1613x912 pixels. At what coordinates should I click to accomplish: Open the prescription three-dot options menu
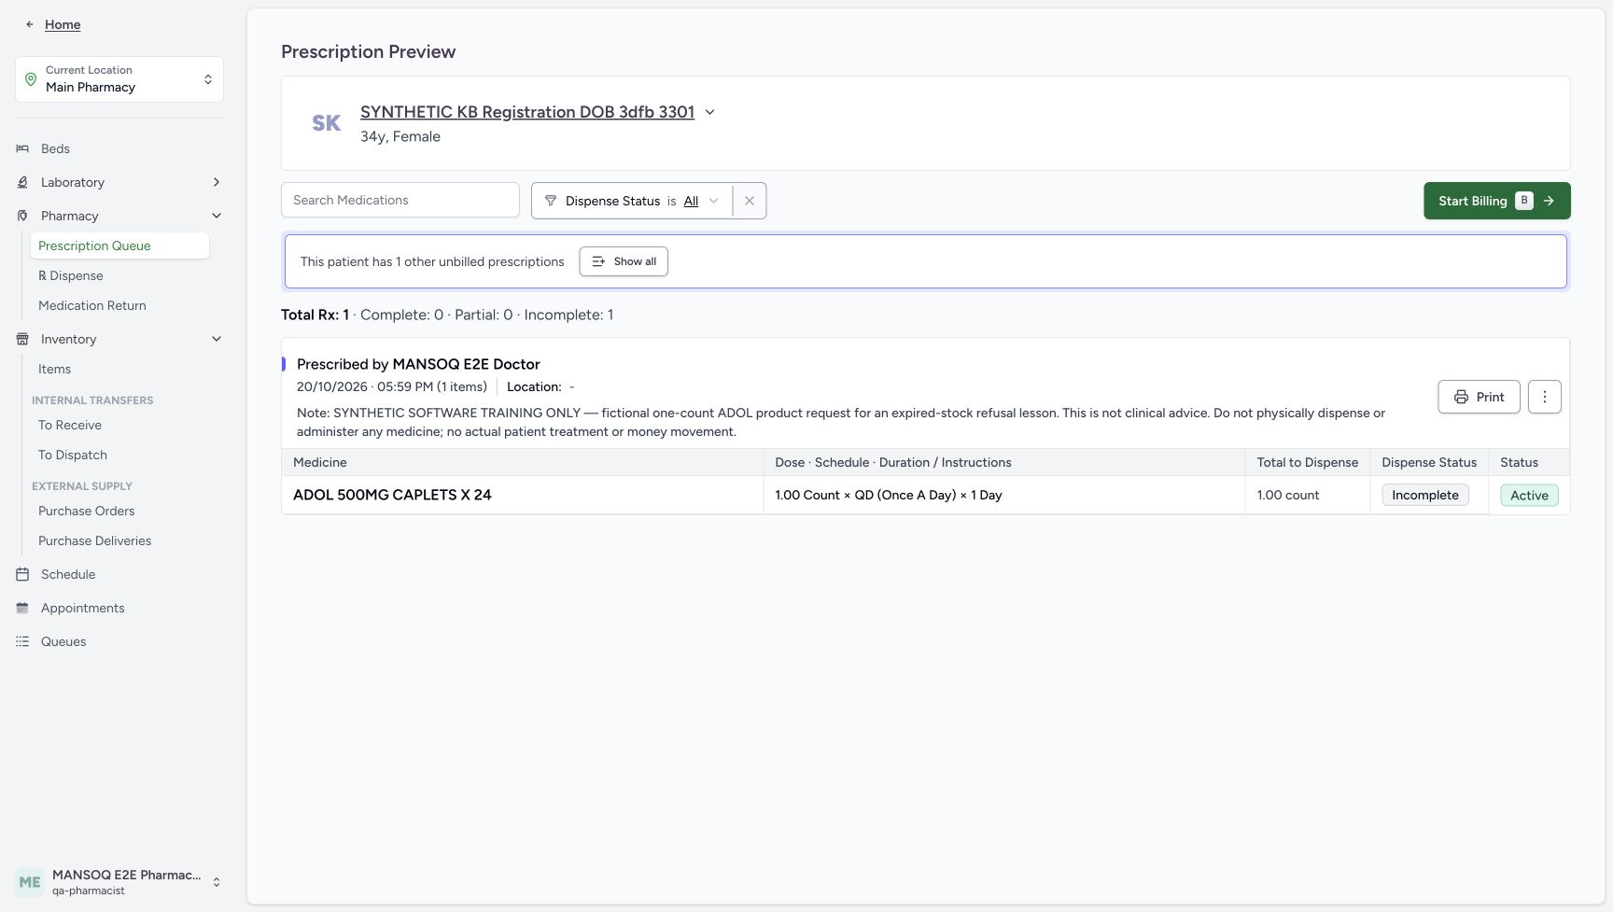1545,397
